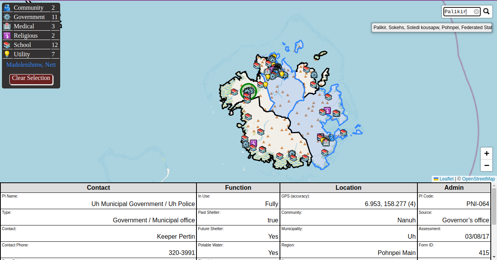This screenshot has height=260, width=497.
Task: Zoom out of the map
Action: (x=487, y=165)
